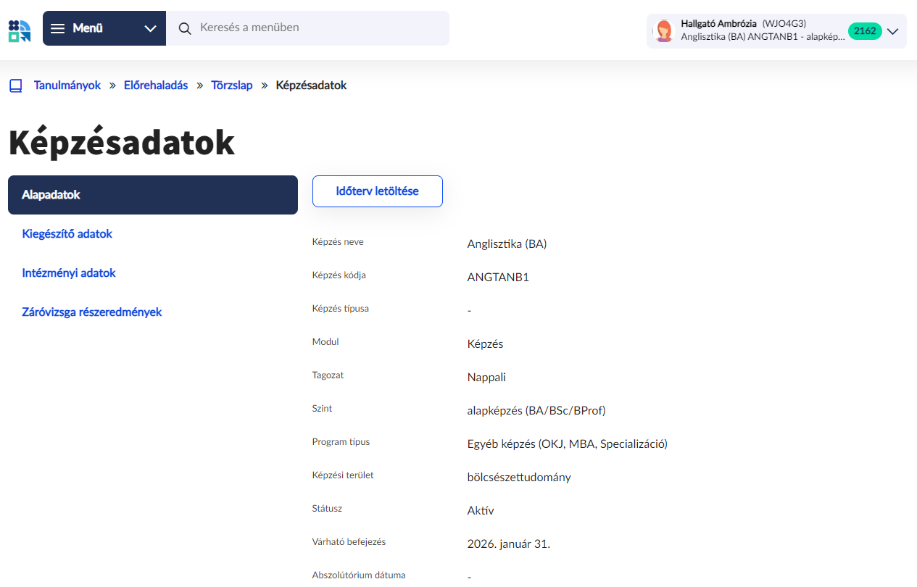This screenshot has height=587, width=917.
Task: Click the Időterv letöltése button
Action: pos(378,191)
